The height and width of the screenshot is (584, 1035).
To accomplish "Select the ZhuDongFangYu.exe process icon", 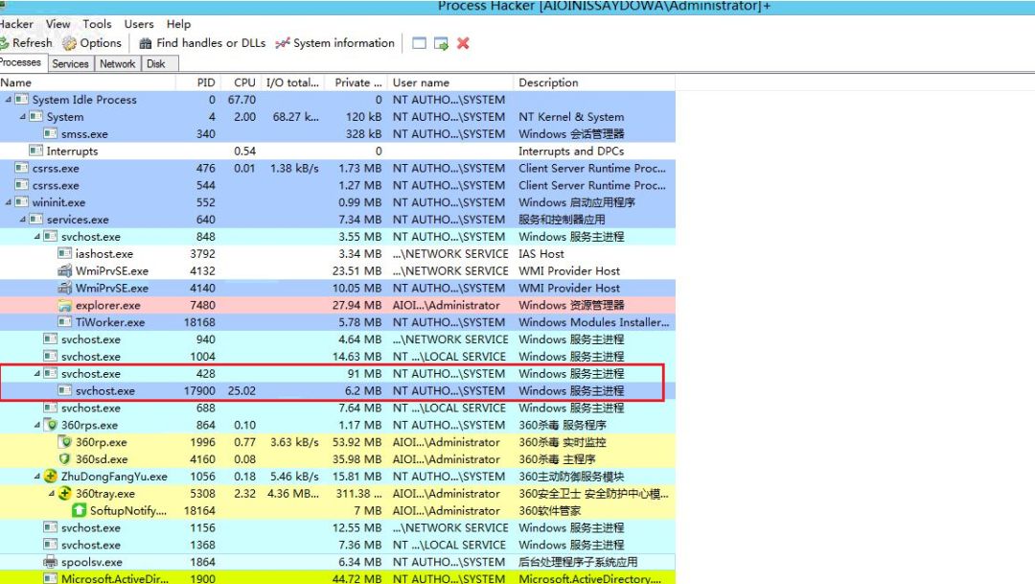I will (50, 477).
